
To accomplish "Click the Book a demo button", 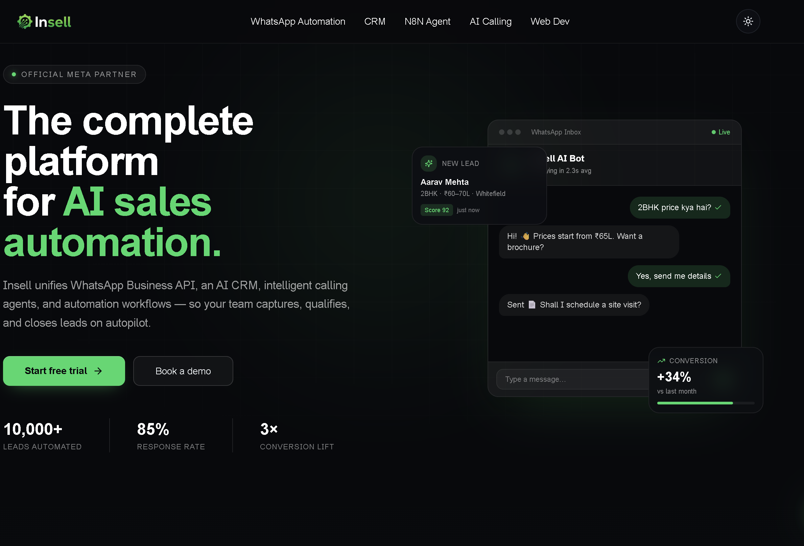I will (x=183, y=371).
